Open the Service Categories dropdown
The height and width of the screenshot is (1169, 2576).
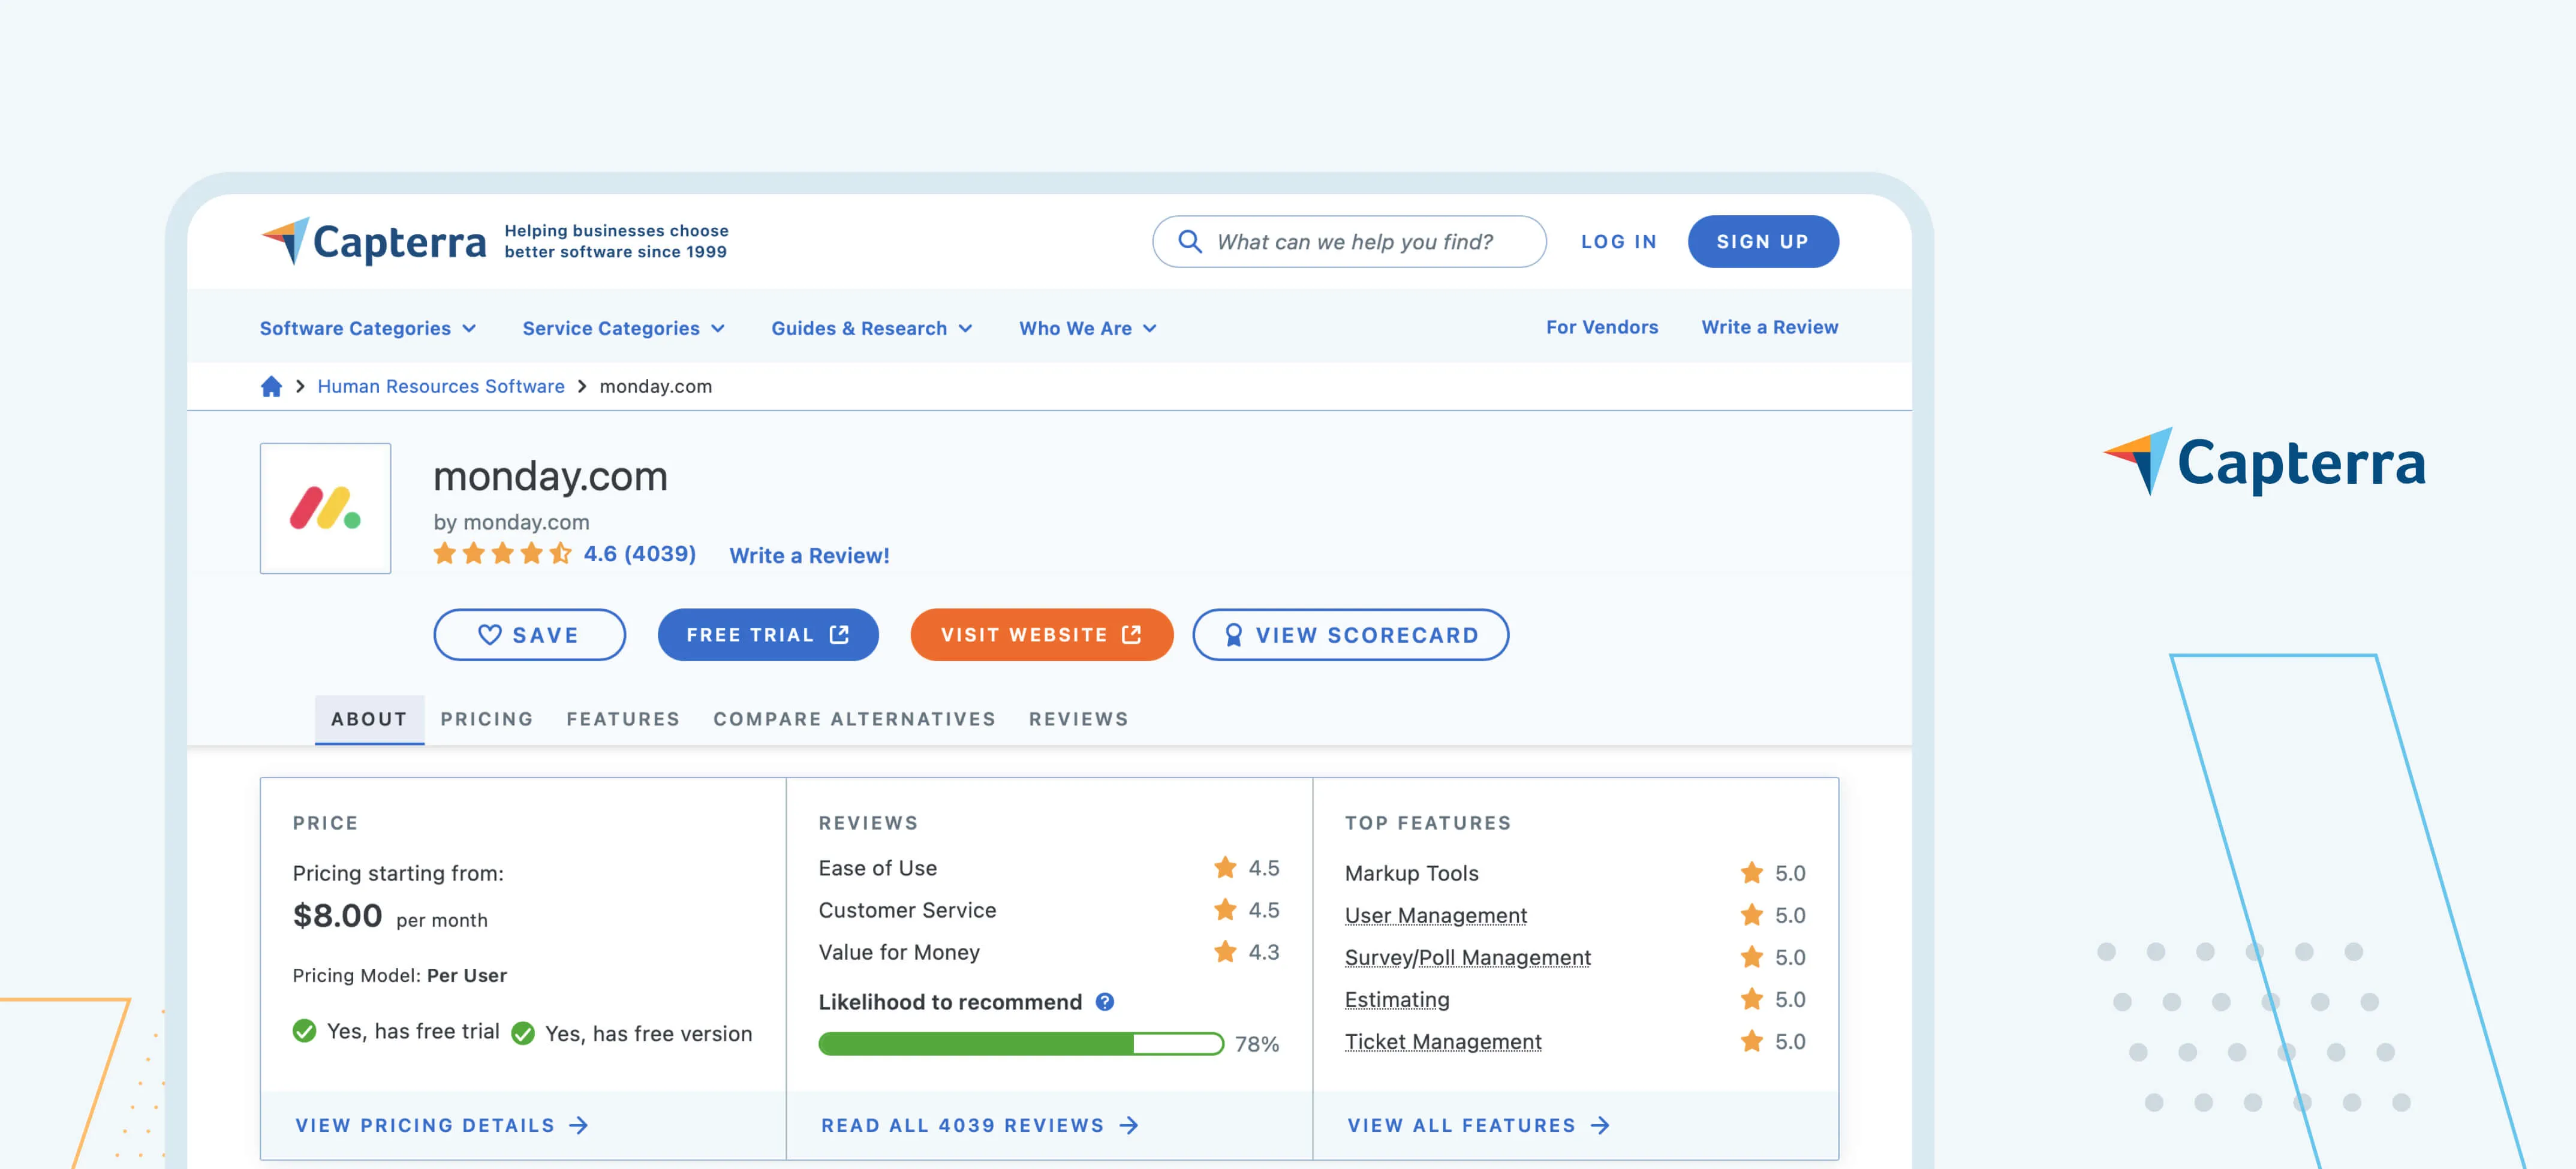click(623, 328)
